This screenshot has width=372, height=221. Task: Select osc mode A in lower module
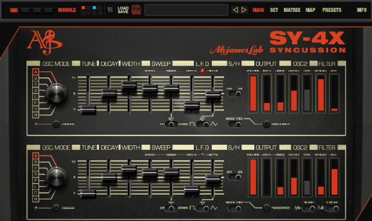pyautogui.click(x=36, y=156)
